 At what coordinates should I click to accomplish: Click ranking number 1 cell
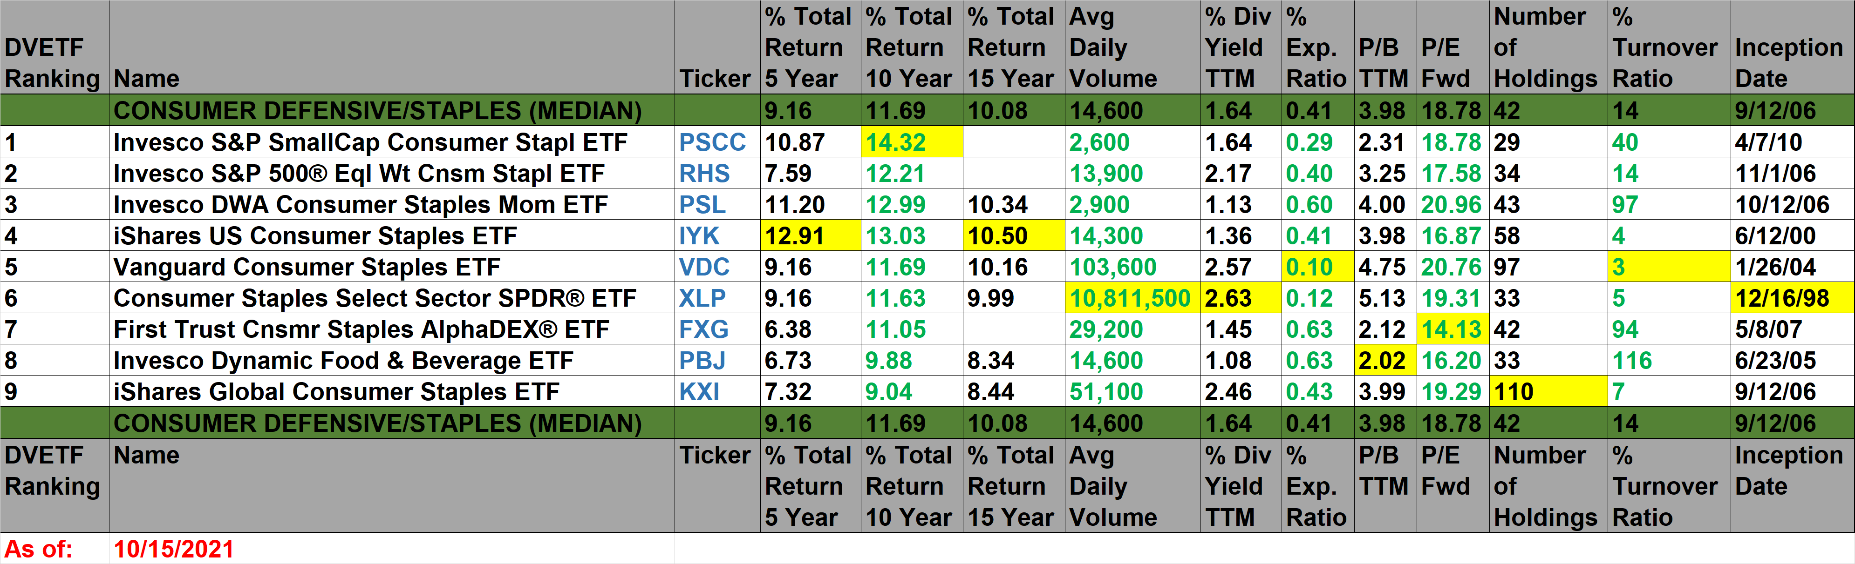point(55,142)
